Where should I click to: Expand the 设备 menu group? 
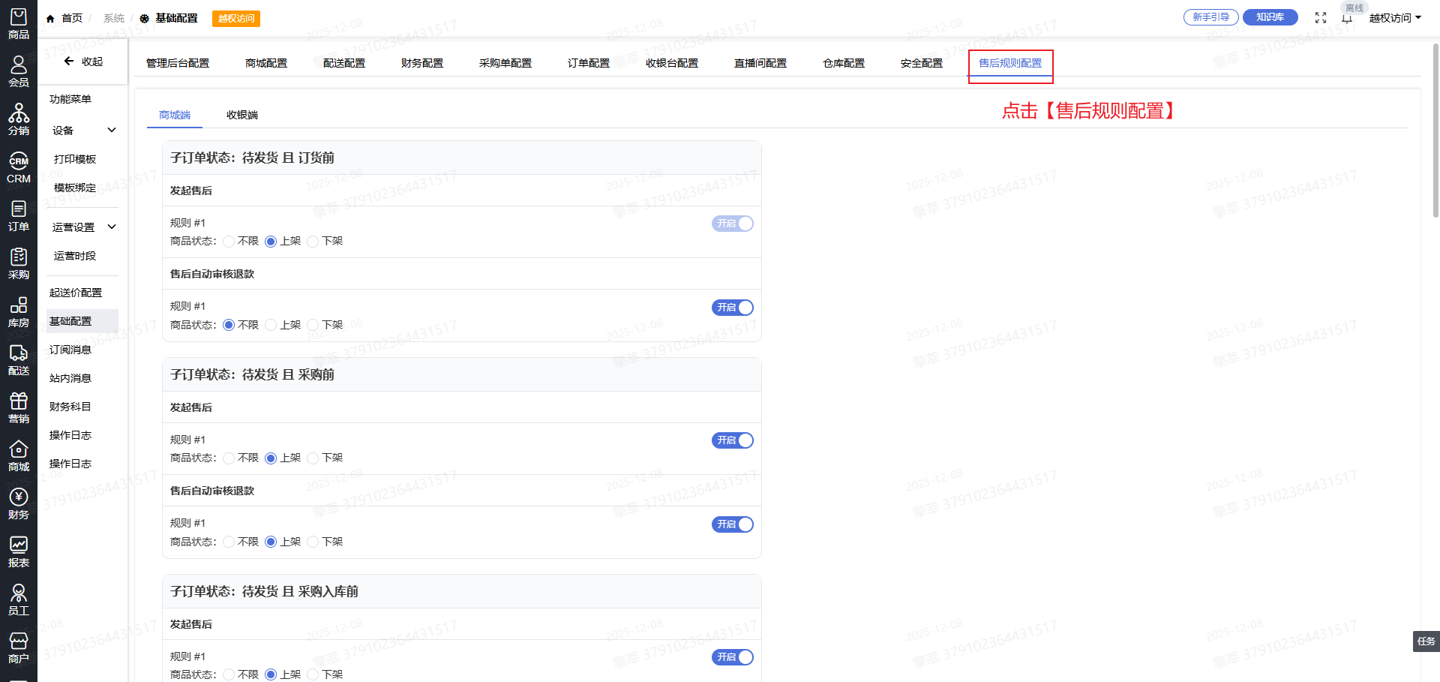(82, 131)
